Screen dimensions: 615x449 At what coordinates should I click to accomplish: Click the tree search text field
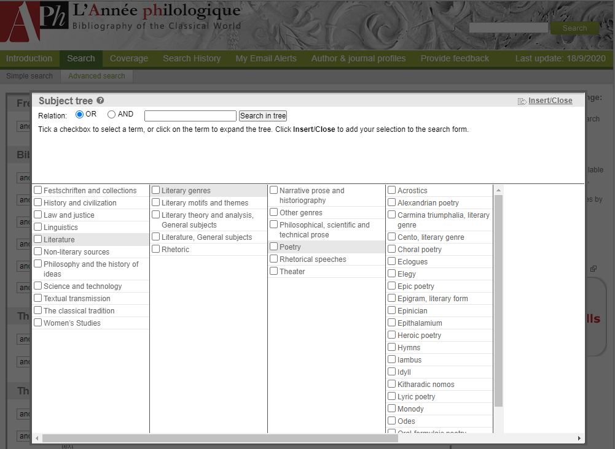pos(190,116)
